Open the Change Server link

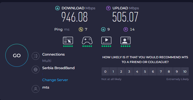(55, 80)
